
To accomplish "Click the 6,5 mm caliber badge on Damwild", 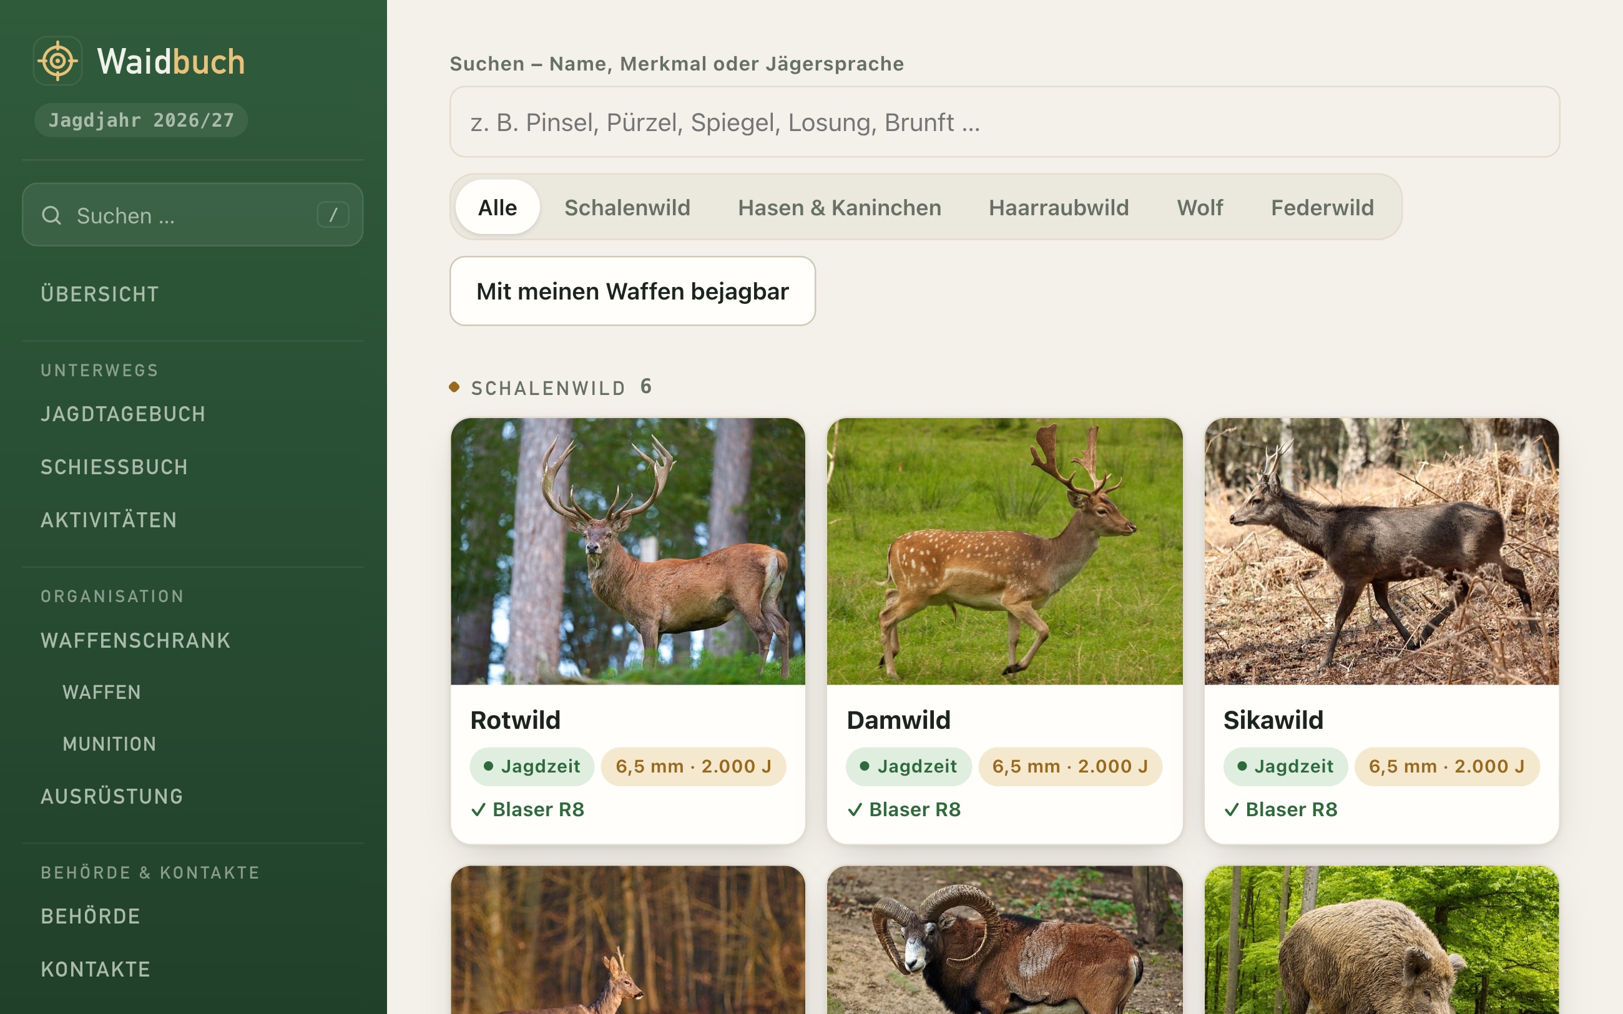I will [1071, 766].
